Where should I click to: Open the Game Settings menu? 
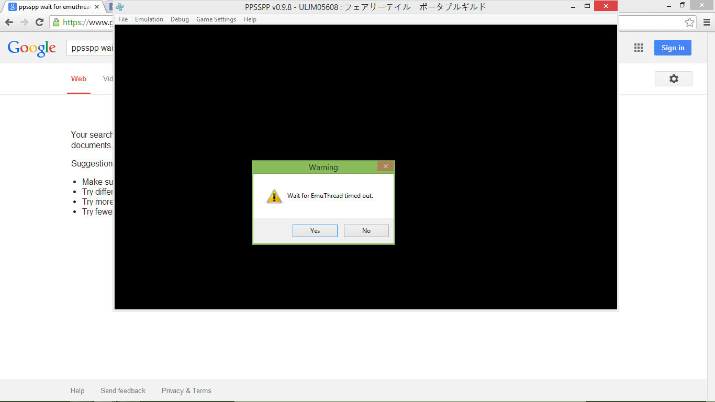click(x=216, y=19)
